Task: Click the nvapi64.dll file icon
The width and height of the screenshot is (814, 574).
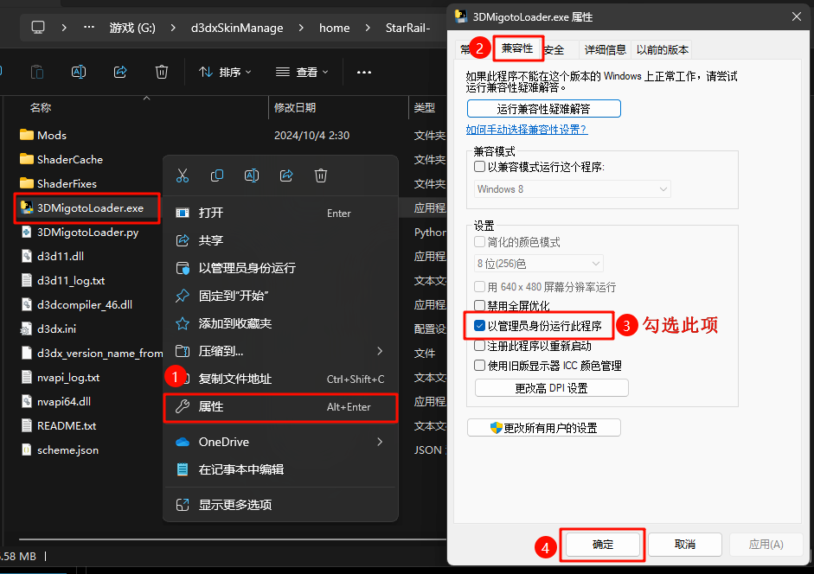Action: coord(27,401)
